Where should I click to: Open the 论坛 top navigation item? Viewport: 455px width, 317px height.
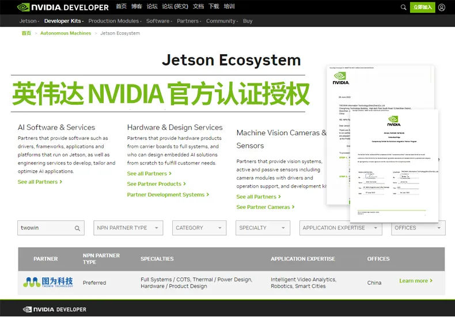pos(152,6)
